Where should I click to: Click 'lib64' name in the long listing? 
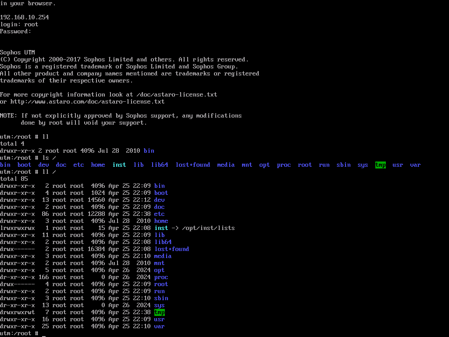163,242
